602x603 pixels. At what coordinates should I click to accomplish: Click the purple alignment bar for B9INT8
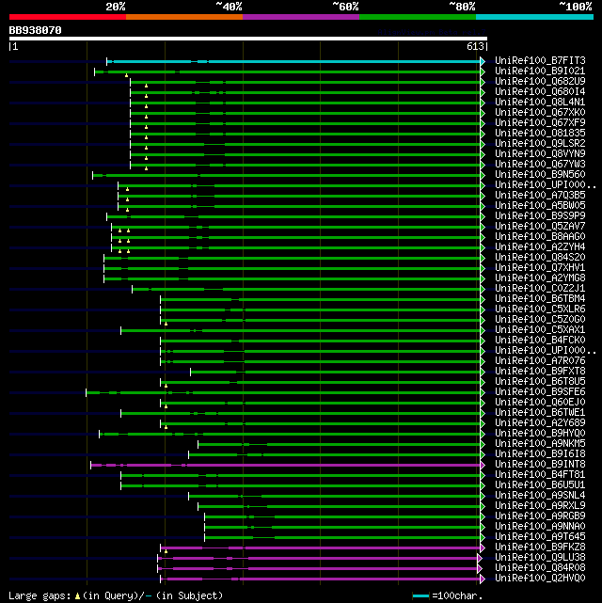(x=286, y=466)
